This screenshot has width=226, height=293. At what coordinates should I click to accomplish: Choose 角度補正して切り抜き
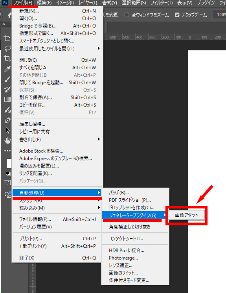(x=135, y=227)
